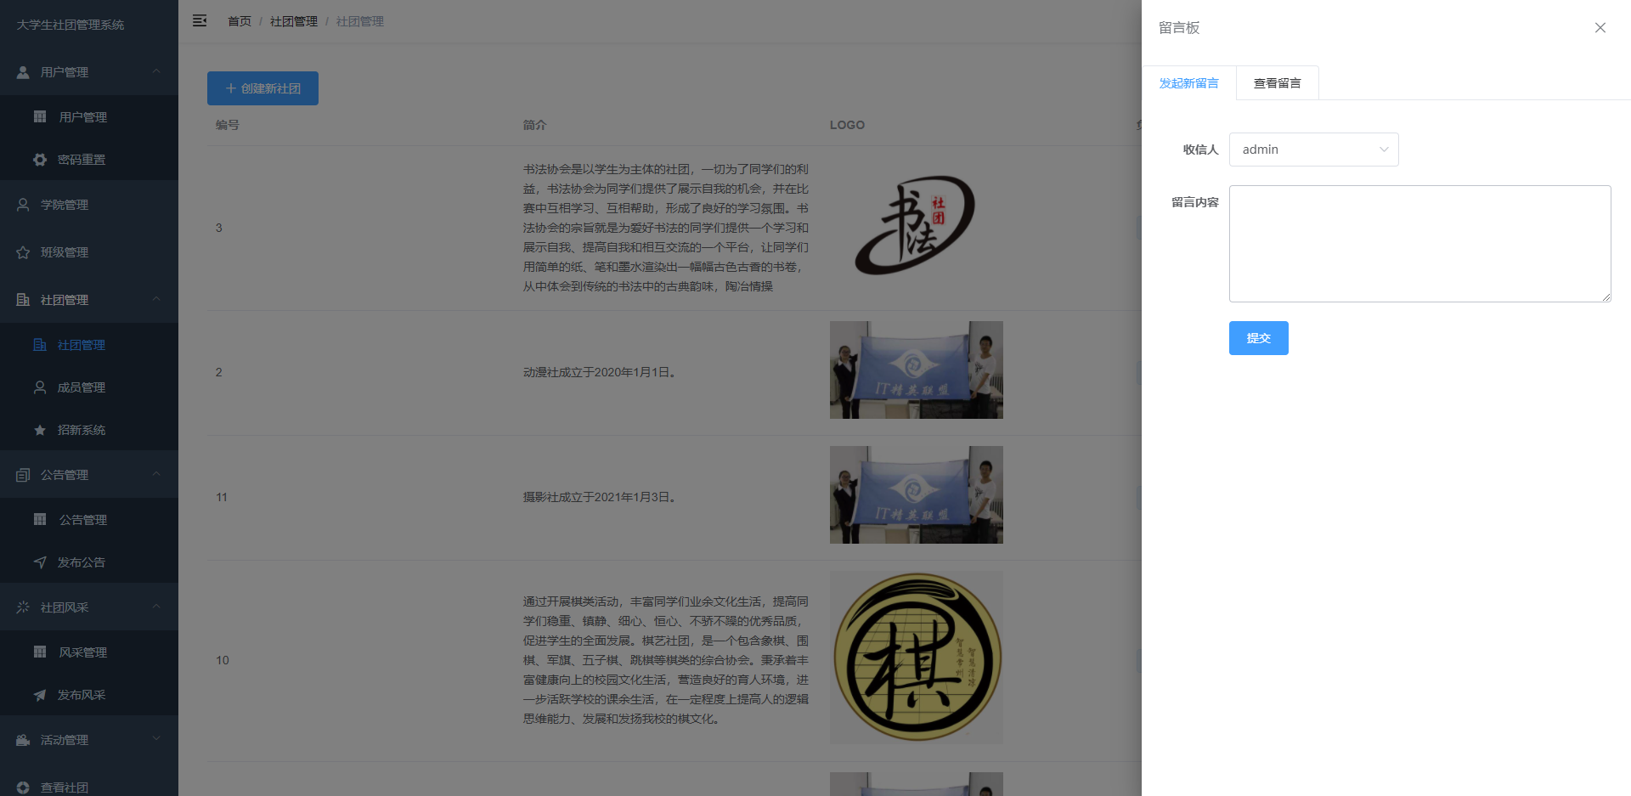Open 密码重置 via the gear icon
The image size is (1631, 796).
point(39,159)
